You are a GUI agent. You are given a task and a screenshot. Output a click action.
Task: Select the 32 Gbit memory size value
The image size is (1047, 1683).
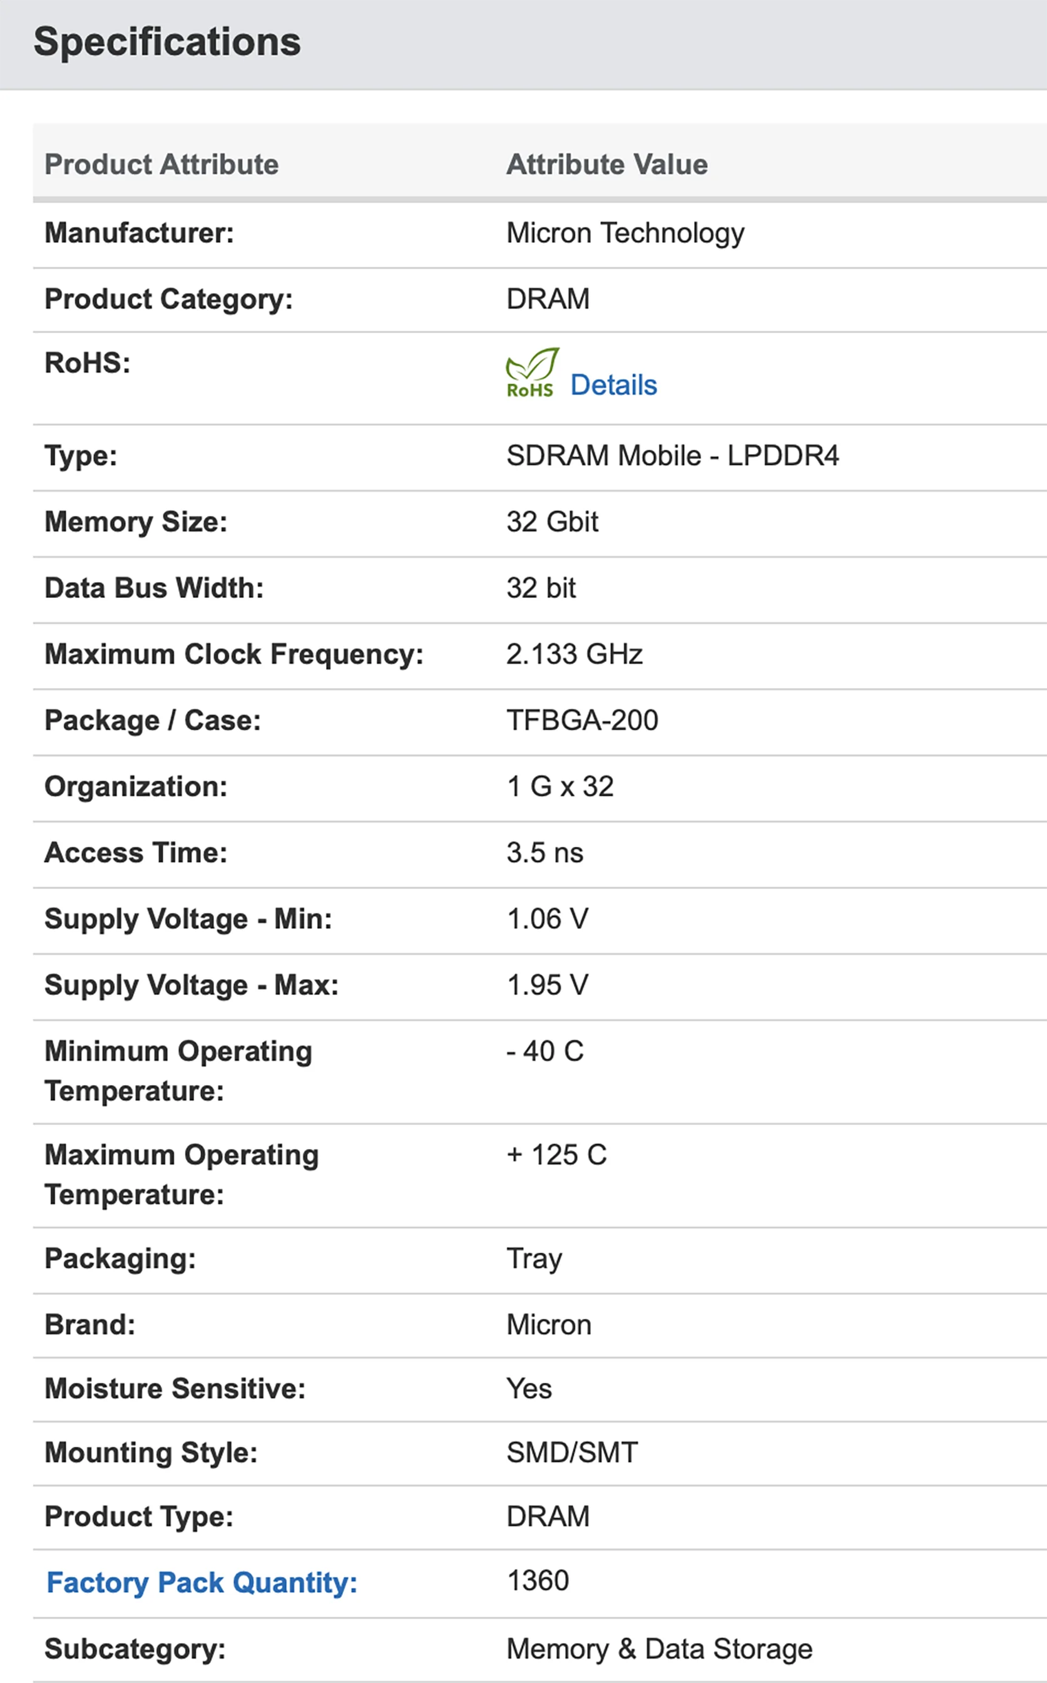pyautogui.click(x=552, y=522)
